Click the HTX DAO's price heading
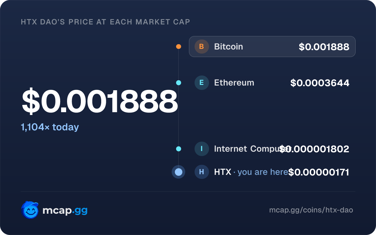The height and width of the screenshot is (235, 376). [x=105, y=22]
